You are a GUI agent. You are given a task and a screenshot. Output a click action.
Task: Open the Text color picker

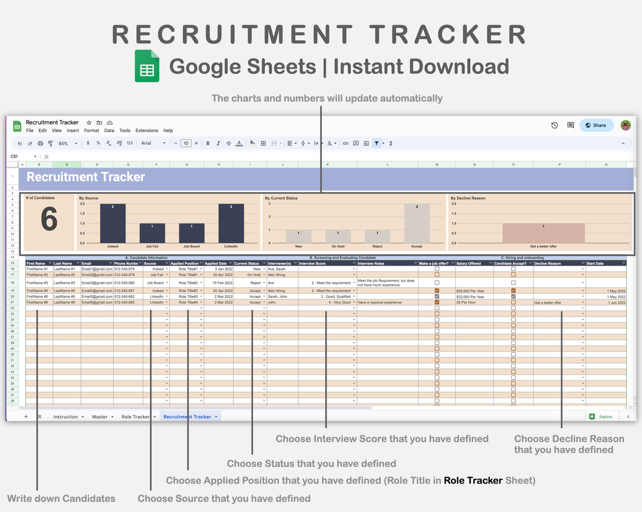click(x=239, y=143)
